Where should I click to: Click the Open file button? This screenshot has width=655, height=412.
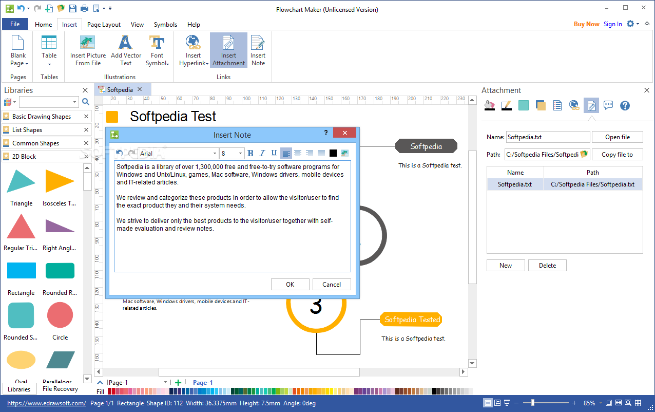[618, 137]
